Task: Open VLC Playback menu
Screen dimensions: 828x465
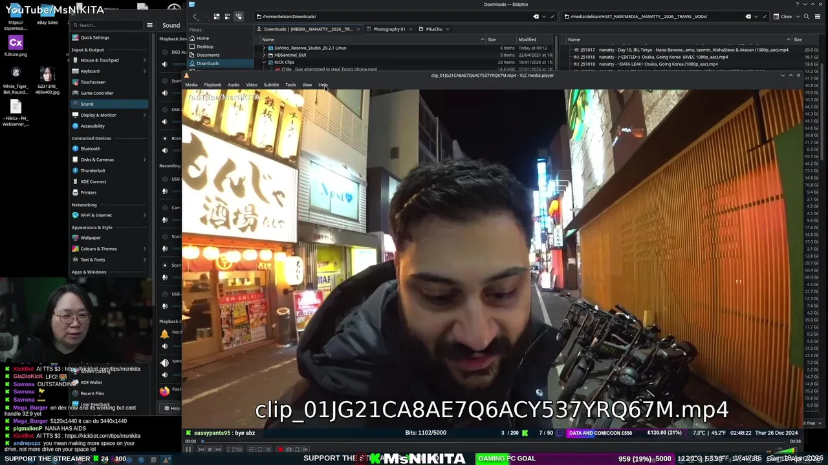Action: point(213,85)
